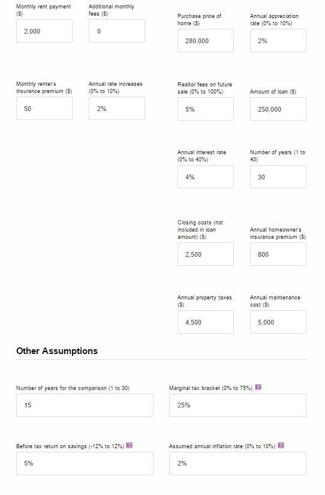Select the Additional monthly fees field

[x=117, y=31]
